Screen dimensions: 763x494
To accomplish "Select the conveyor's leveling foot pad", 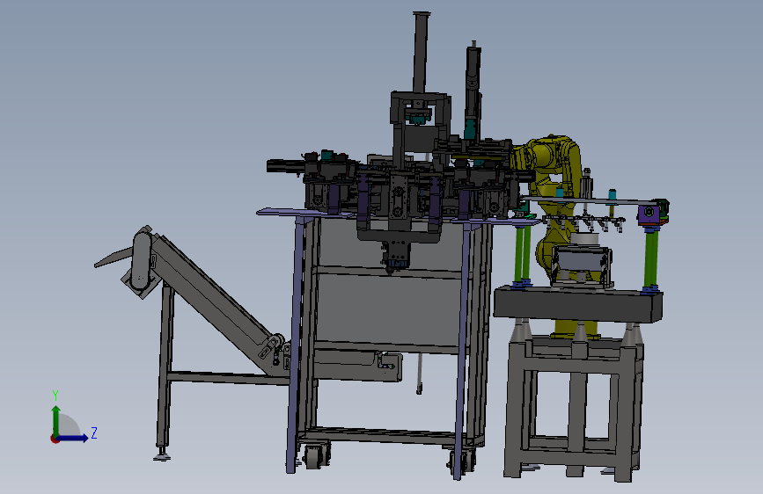I will 162,456.
